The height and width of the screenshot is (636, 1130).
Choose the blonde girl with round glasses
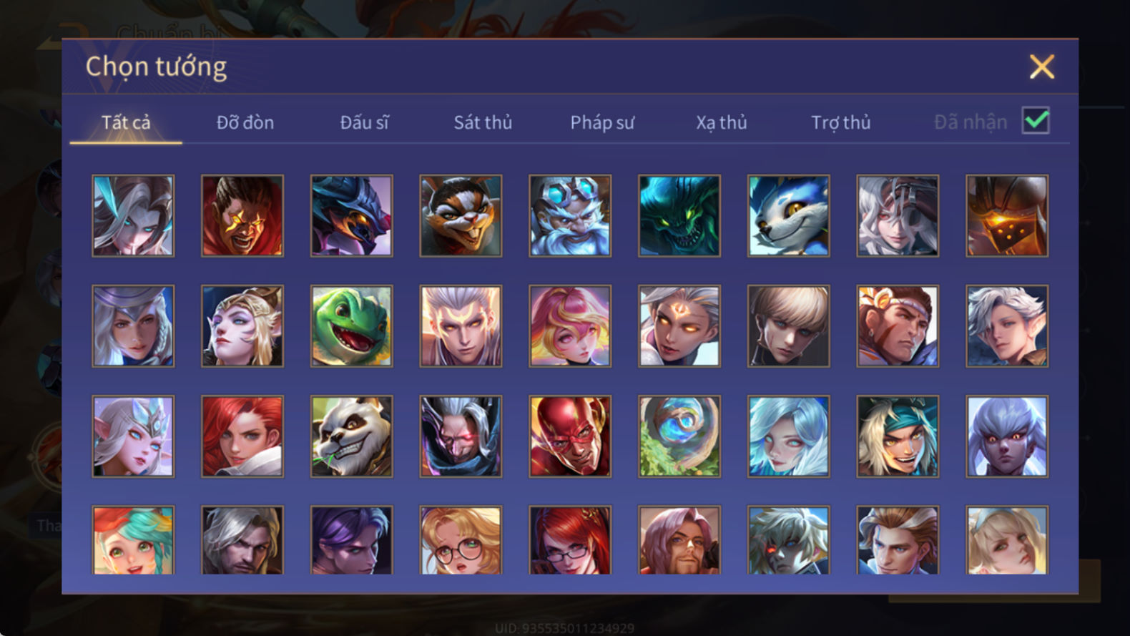[461, 540]
